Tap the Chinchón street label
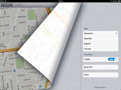Viewport: 121px width, 90px height. click(x=27, y=80)
